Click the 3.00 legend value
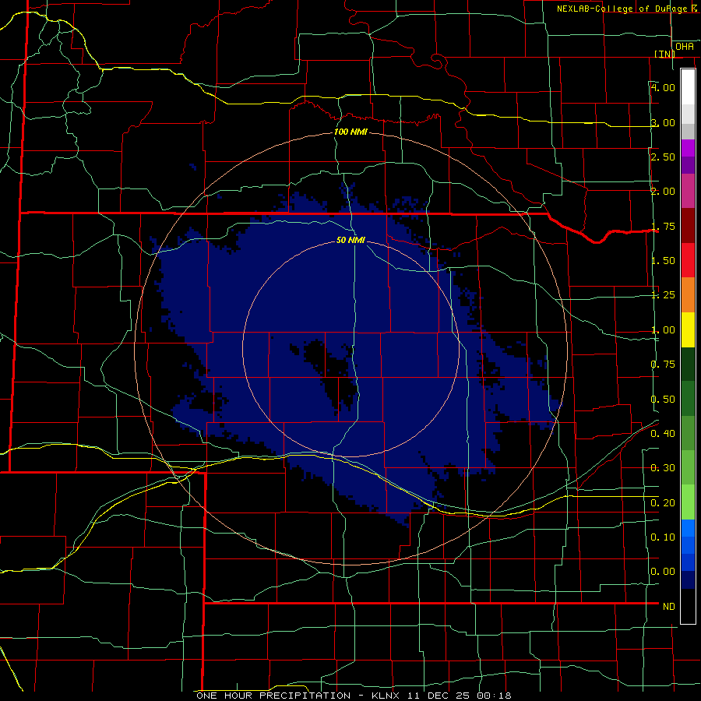This screenshot has width=701, height=701. 663,122
